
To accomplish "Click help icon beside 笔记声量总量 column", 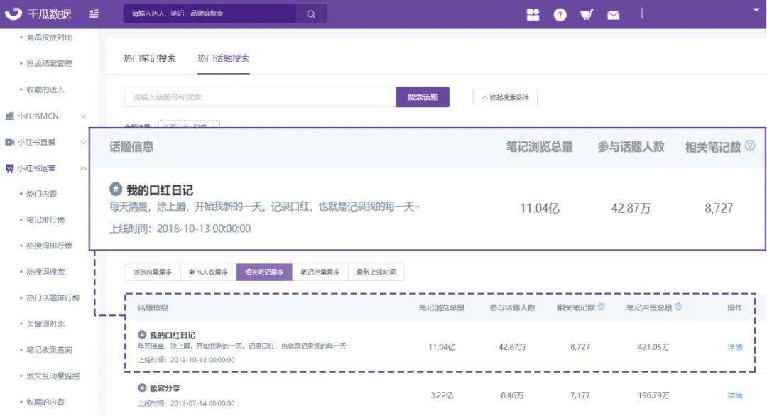I will [678, 307].
